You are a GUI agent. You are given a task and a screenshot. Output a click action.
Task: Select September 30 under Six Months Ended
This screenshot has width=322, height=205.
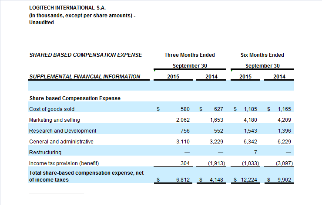click(262, 66)
